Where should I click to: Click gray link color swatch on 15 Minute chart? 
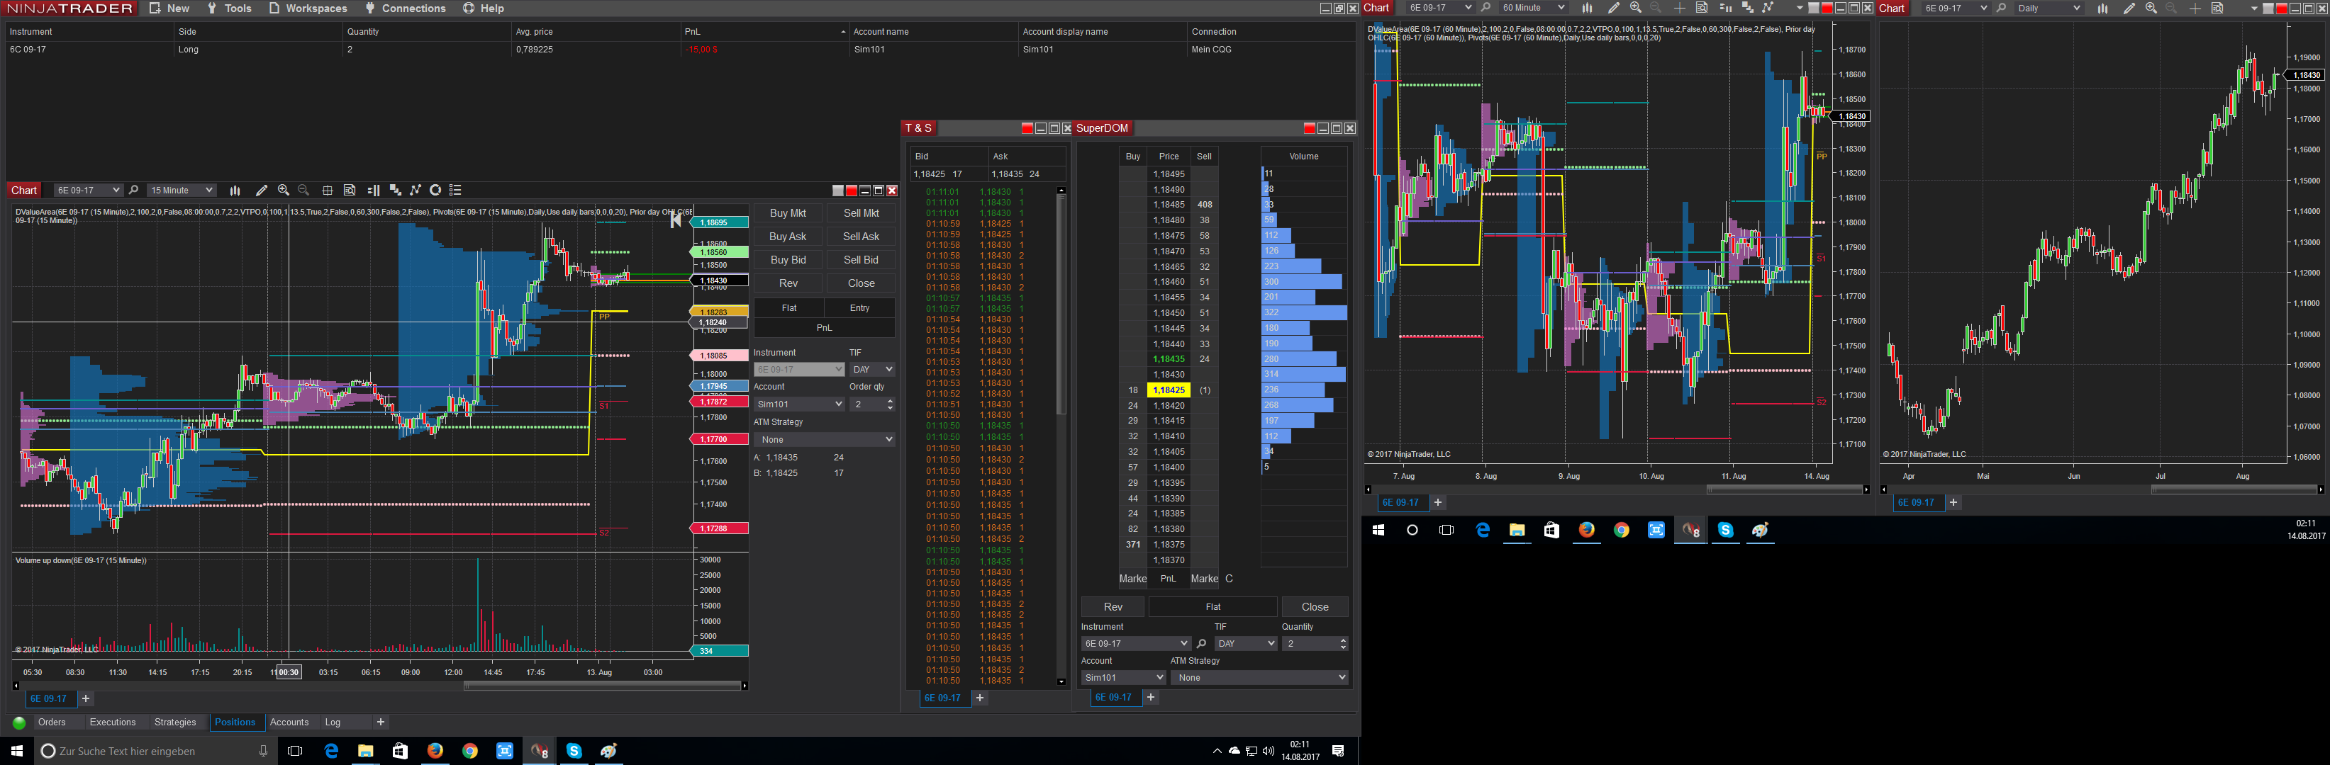pyautogui.click(x=839, y=191)
